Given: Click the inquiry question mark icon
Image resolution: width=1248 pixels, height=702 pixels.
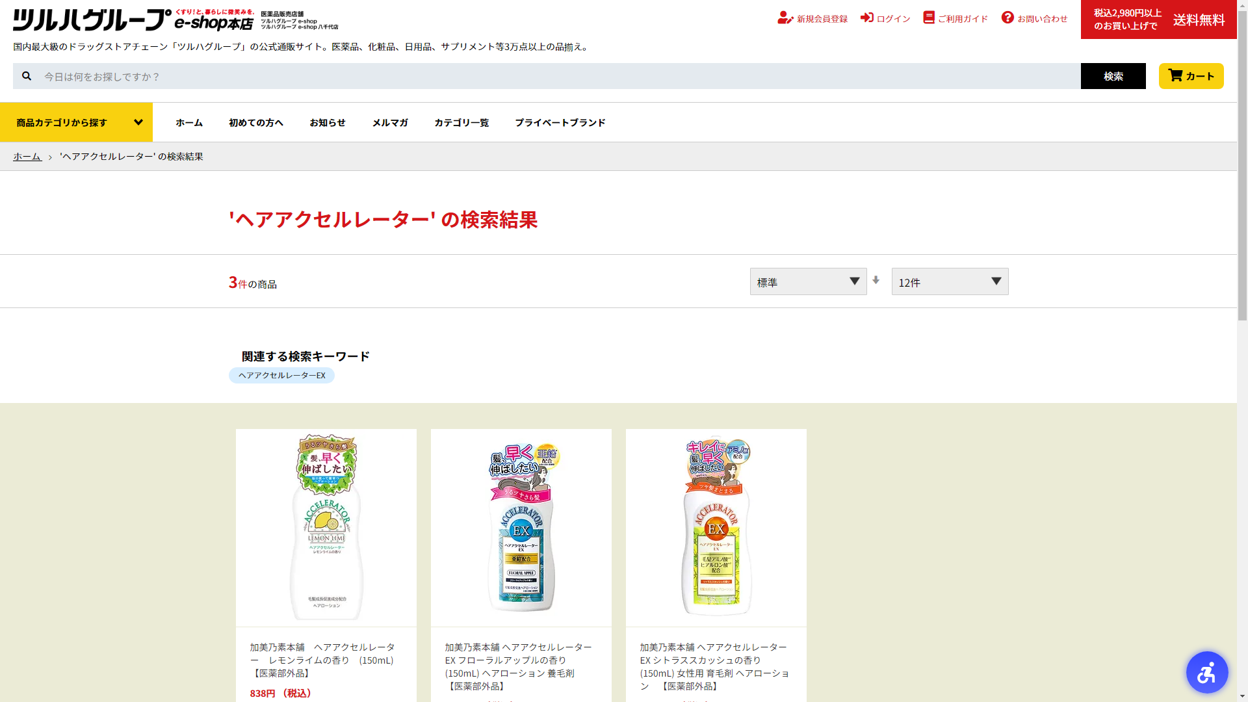Looking at the screenshot, I should click(1007, 18).
